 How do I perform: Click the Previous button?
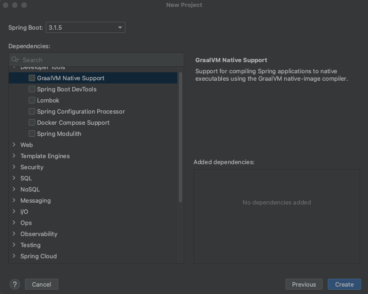304,284
